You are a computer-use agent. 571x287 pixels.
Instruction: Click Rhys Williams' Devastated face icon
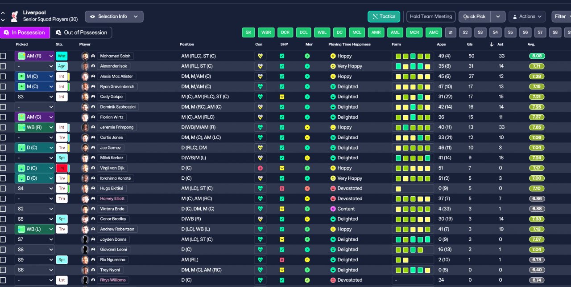(x=333, y=280)
